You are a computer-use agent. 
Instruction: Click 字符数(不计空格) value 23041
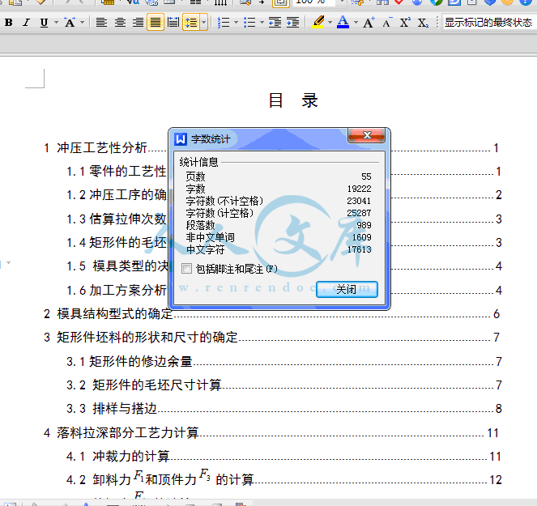pyautogui.click(x=359, y=201)
